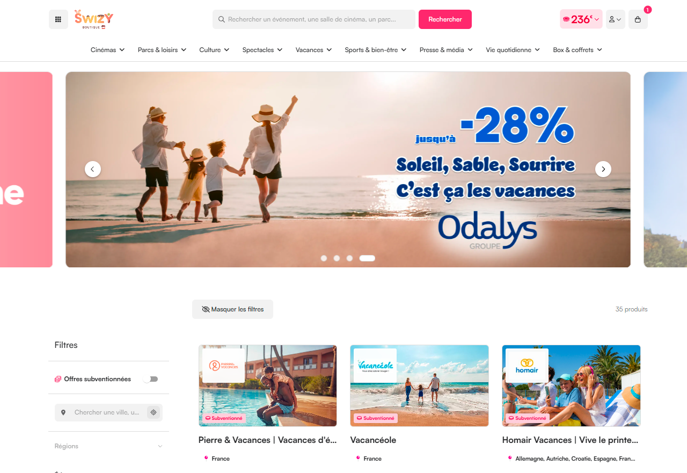
Task: Select the second carousel dot indicator
Action: click(x=337, y=258)
